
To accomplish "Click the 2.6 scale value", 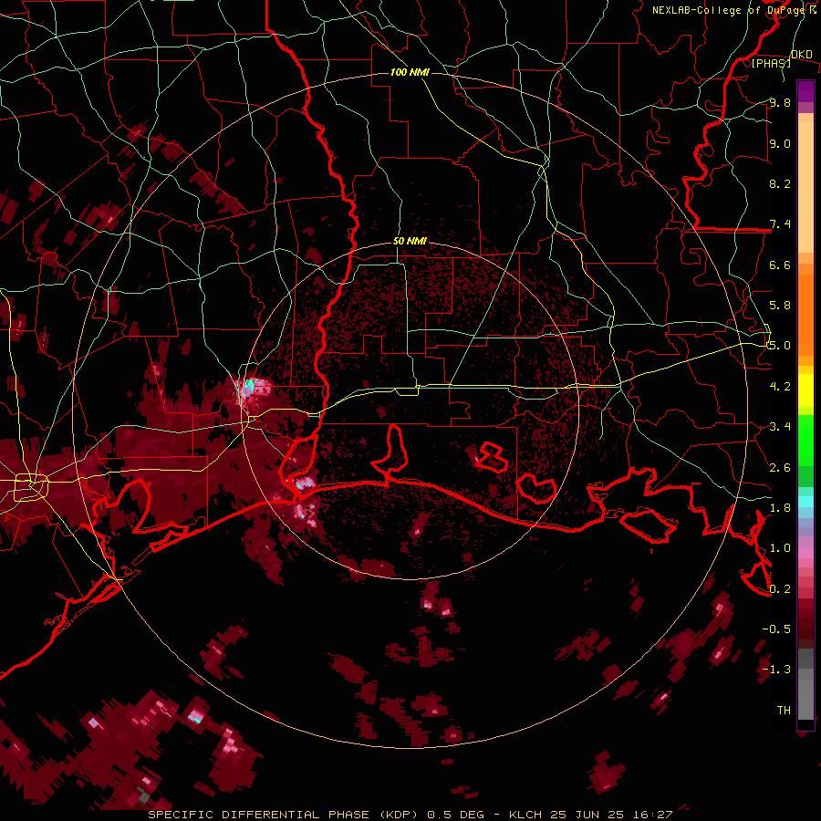I will [780, 468].
